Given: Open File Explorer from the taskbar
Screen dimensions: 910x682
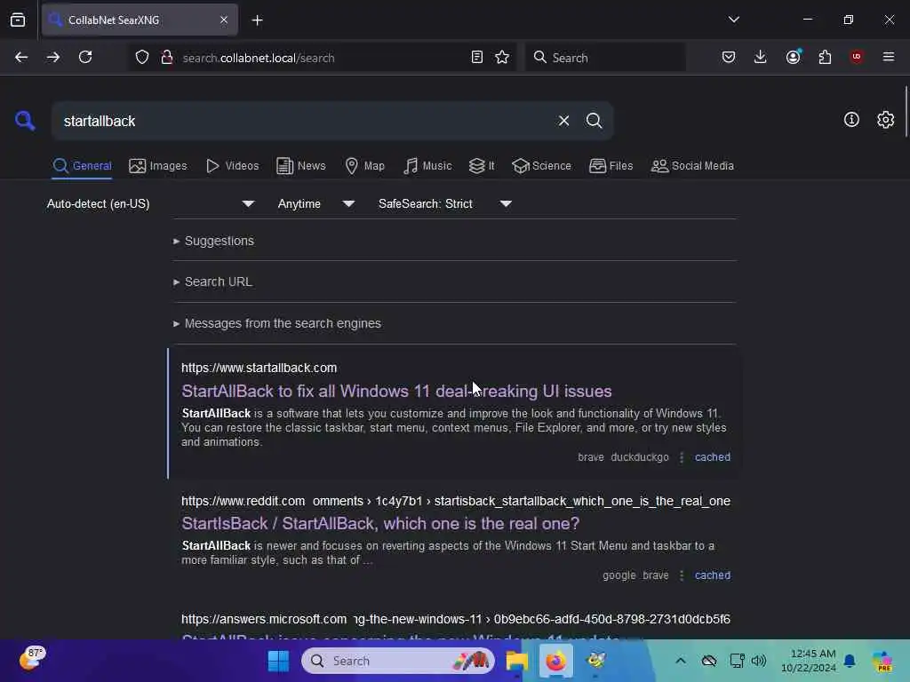Looking at the screenshot, I should pyautogui.click(x=516, y=661).
